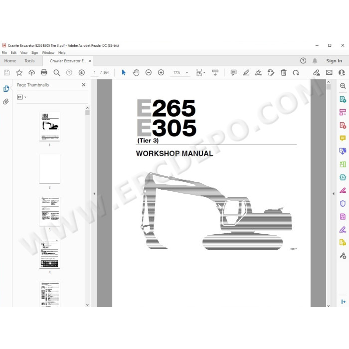Select the Highlight text pen tool
The image size is (349, 349).
tap(246, 73)
